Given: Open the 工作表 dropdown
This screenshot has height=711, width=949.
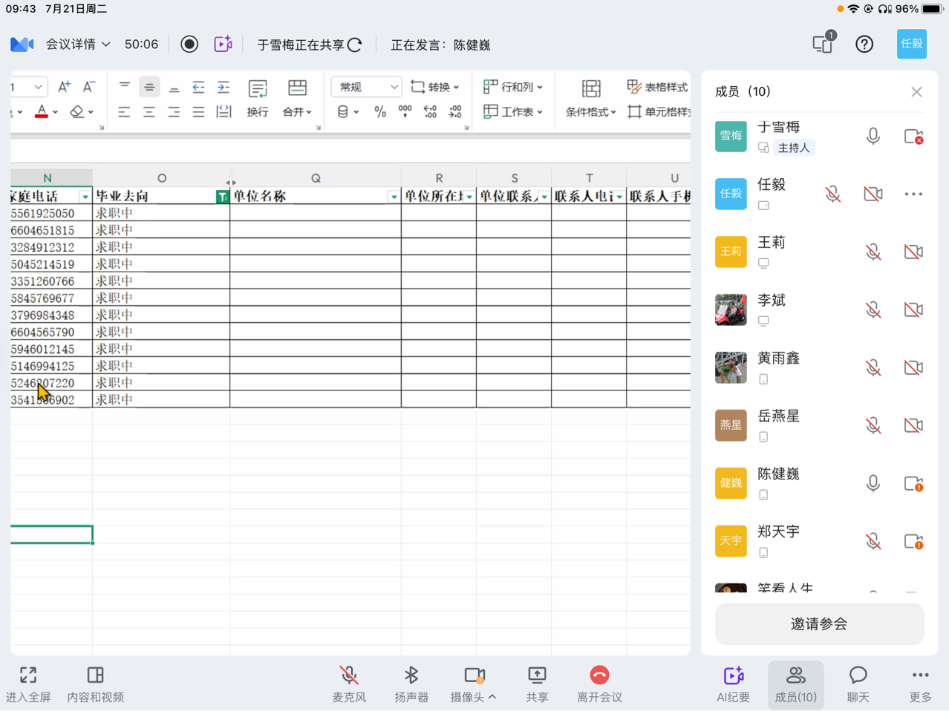Looking at the screenshot, I should pos(513,112).
